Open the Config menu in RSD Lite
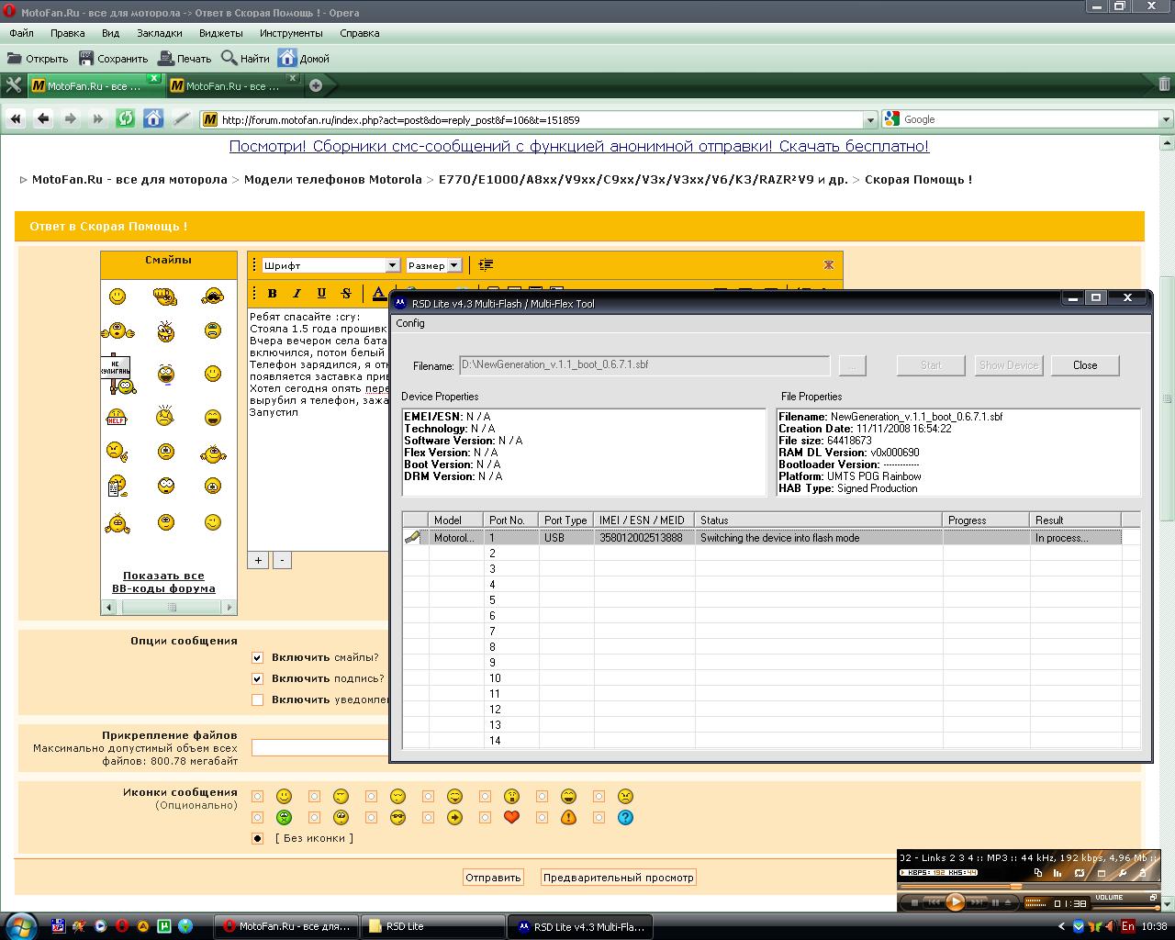 [410, 323]
